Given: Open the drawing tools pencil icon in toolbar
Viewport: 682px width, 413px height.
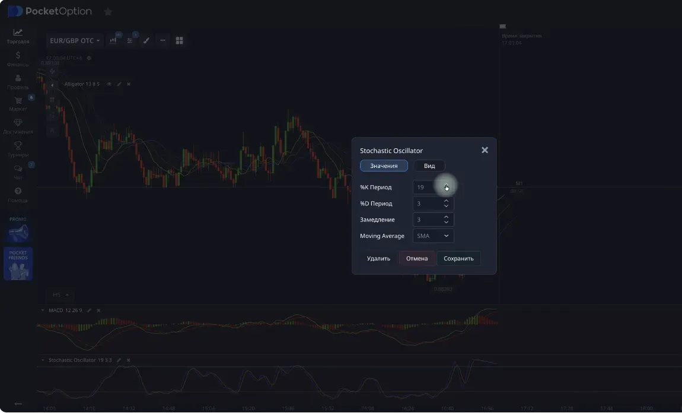Looking at the screenshot, I should (146, 40).
